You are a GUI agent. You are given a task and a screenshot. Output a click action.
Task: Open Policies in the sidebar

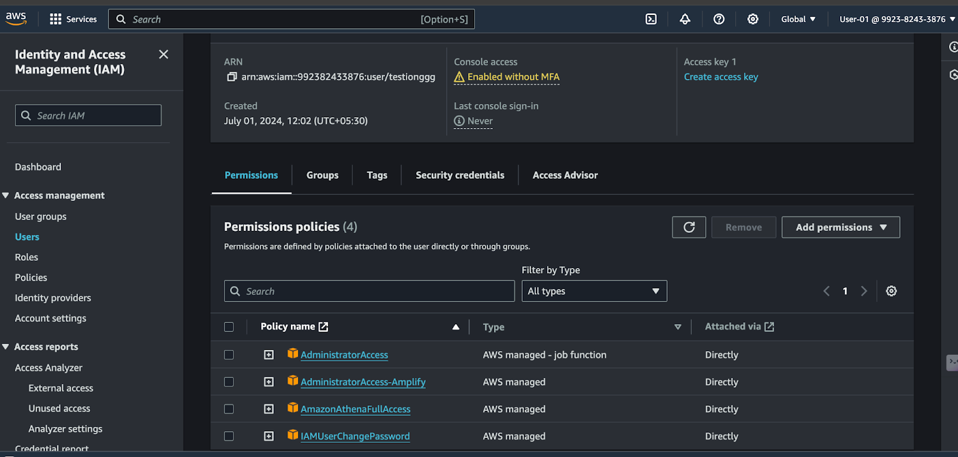[31, 278]
